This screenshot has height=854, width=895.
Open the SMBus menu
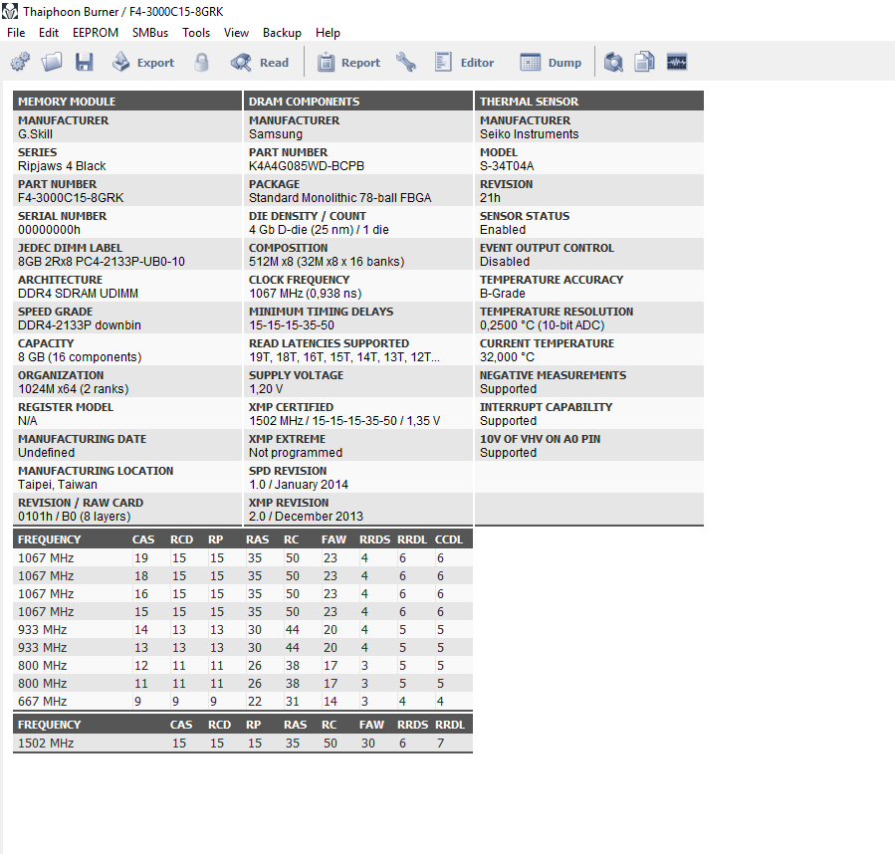[x=150, y=33]
